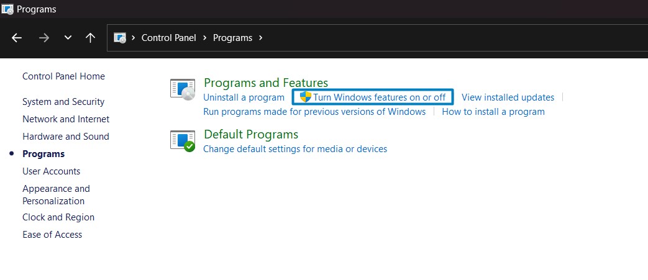Open the recent locations dropdown arrow
The image size is (648, 280).
click(68, 38)
